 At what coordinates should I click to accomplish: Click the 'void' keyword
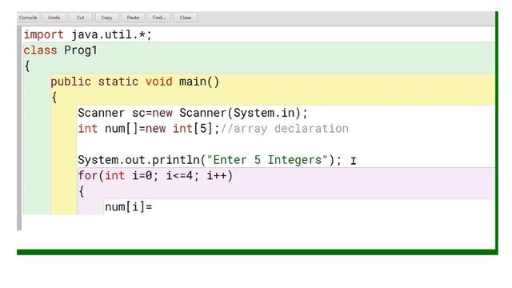point(158,82)
